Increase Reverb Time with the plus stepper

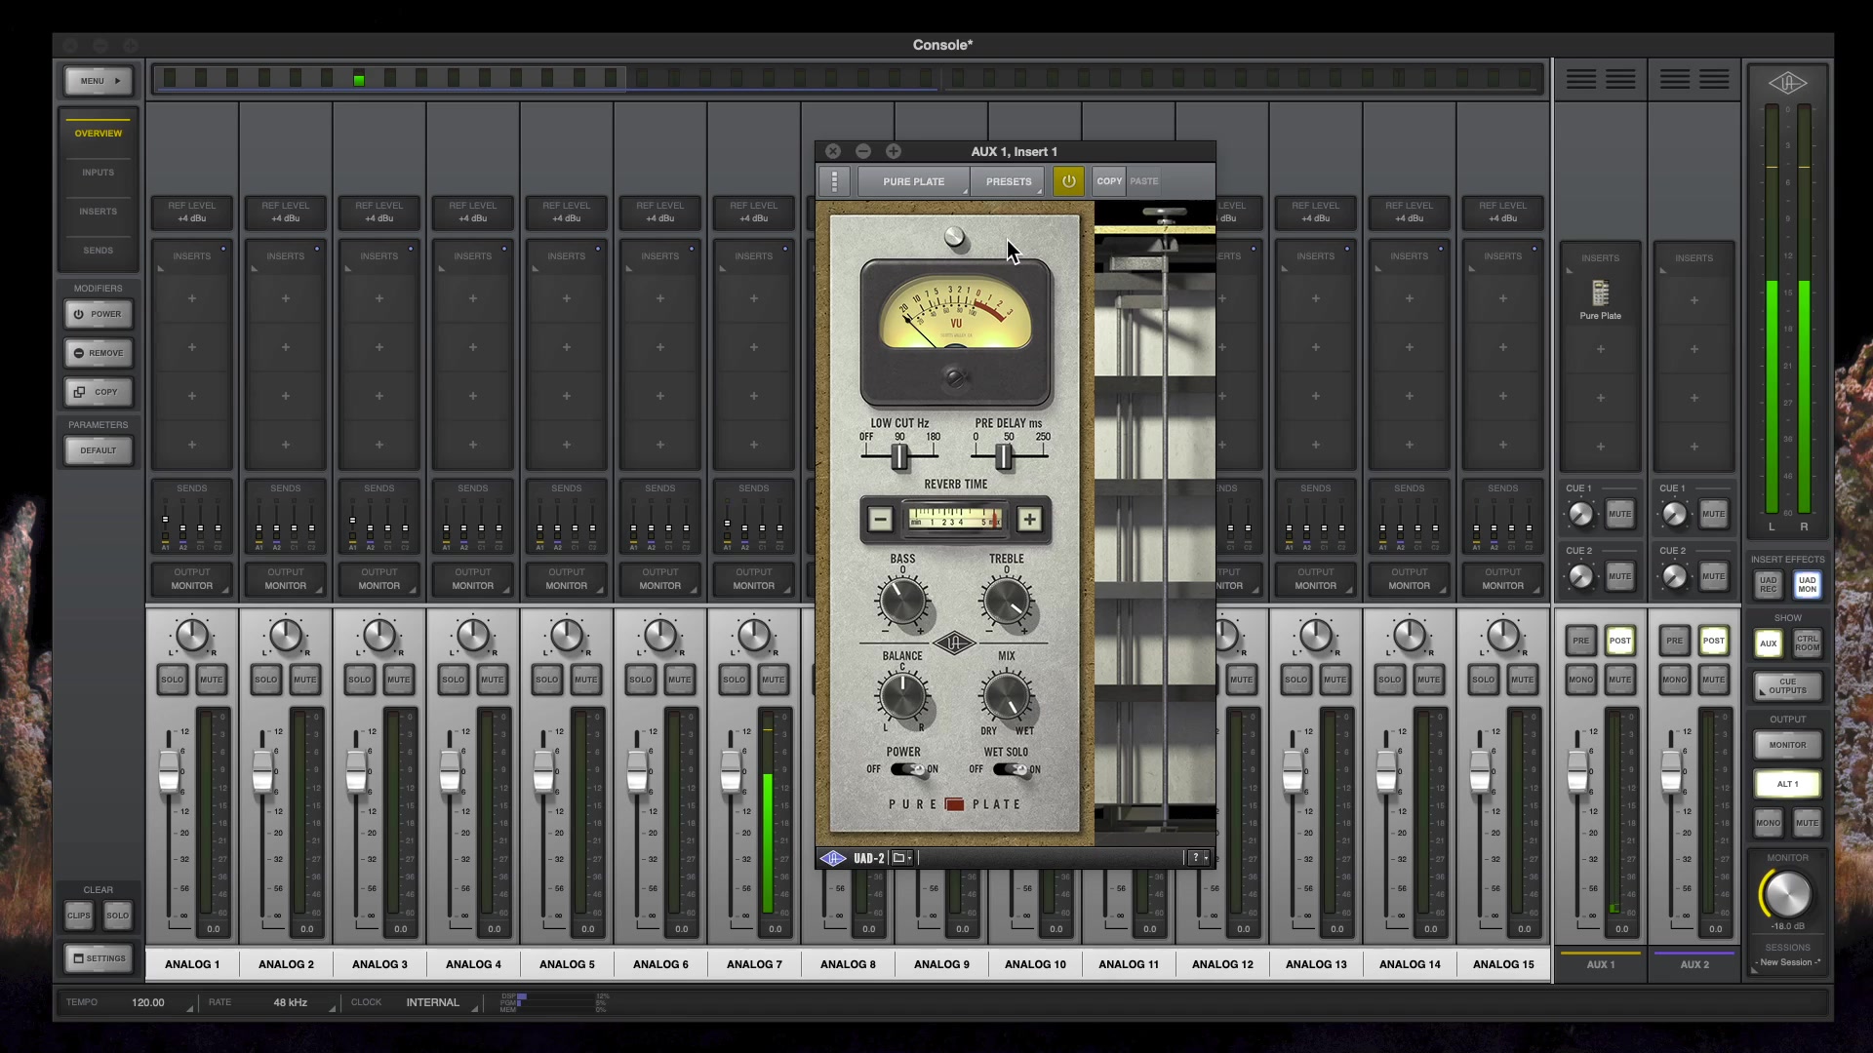pyautogui.click(x=1028, y=520)
